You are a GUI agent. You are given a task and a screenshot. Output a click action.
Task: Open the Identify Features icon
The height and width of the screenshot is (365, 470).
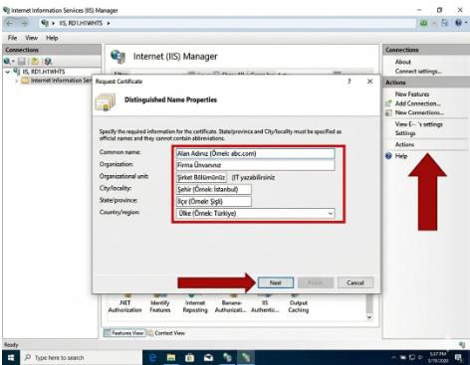coord(160,304)
